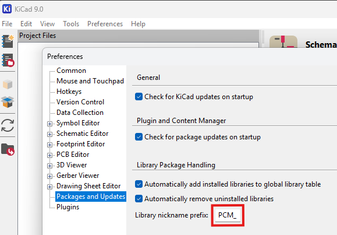Select Data Collection preferences page
Viewport: 337px width, 235px height.
[x=80, y=113]
